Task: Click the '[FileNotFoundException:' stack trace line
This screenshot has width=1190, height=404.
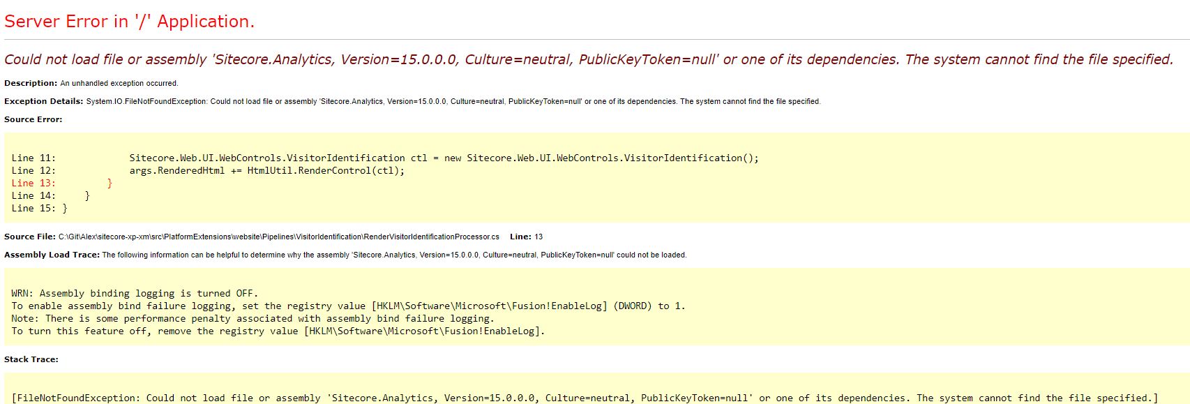Action: tap(584, 398)
